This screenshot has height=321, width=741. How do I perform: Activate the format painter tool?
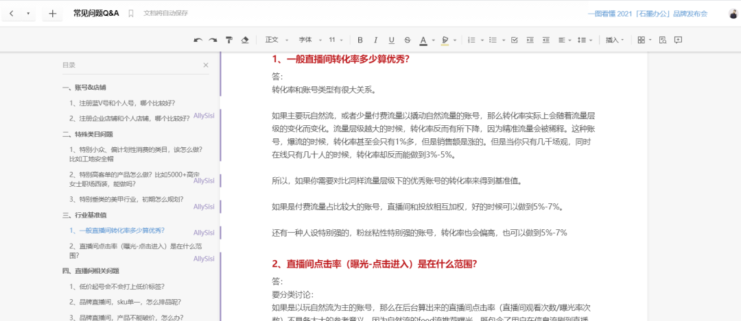[x=229, y=40]
